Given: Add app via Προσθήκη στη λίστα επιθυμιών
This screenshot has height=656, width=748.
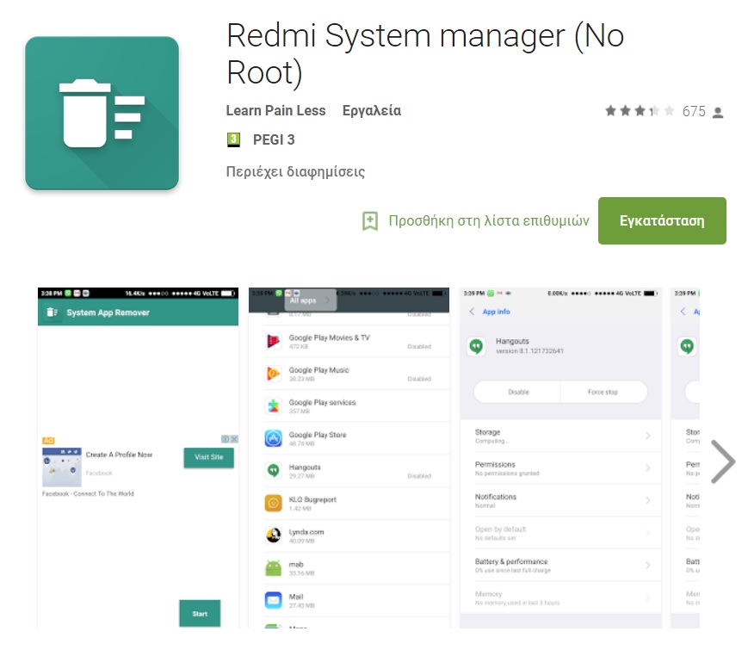Looking at the screenshot, I should [488, 220].
